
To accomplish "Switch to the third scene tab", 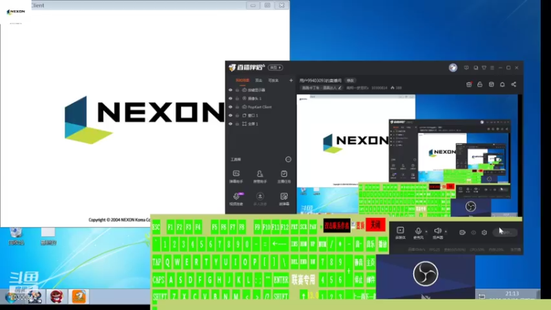I will [x=273, y=81].
